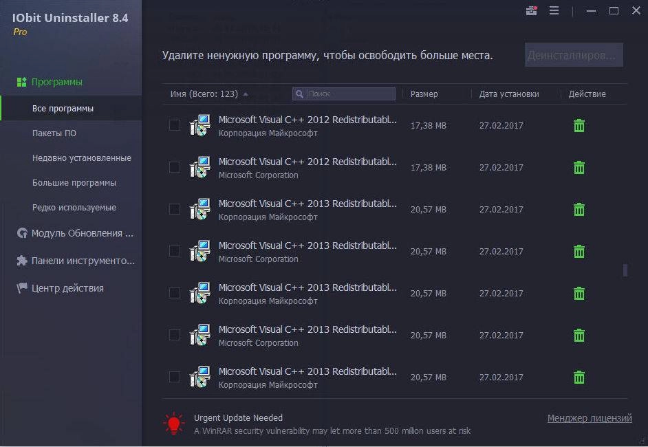Switch to Редко используемые
Screen dimensions: 648x447
[74, 208]
